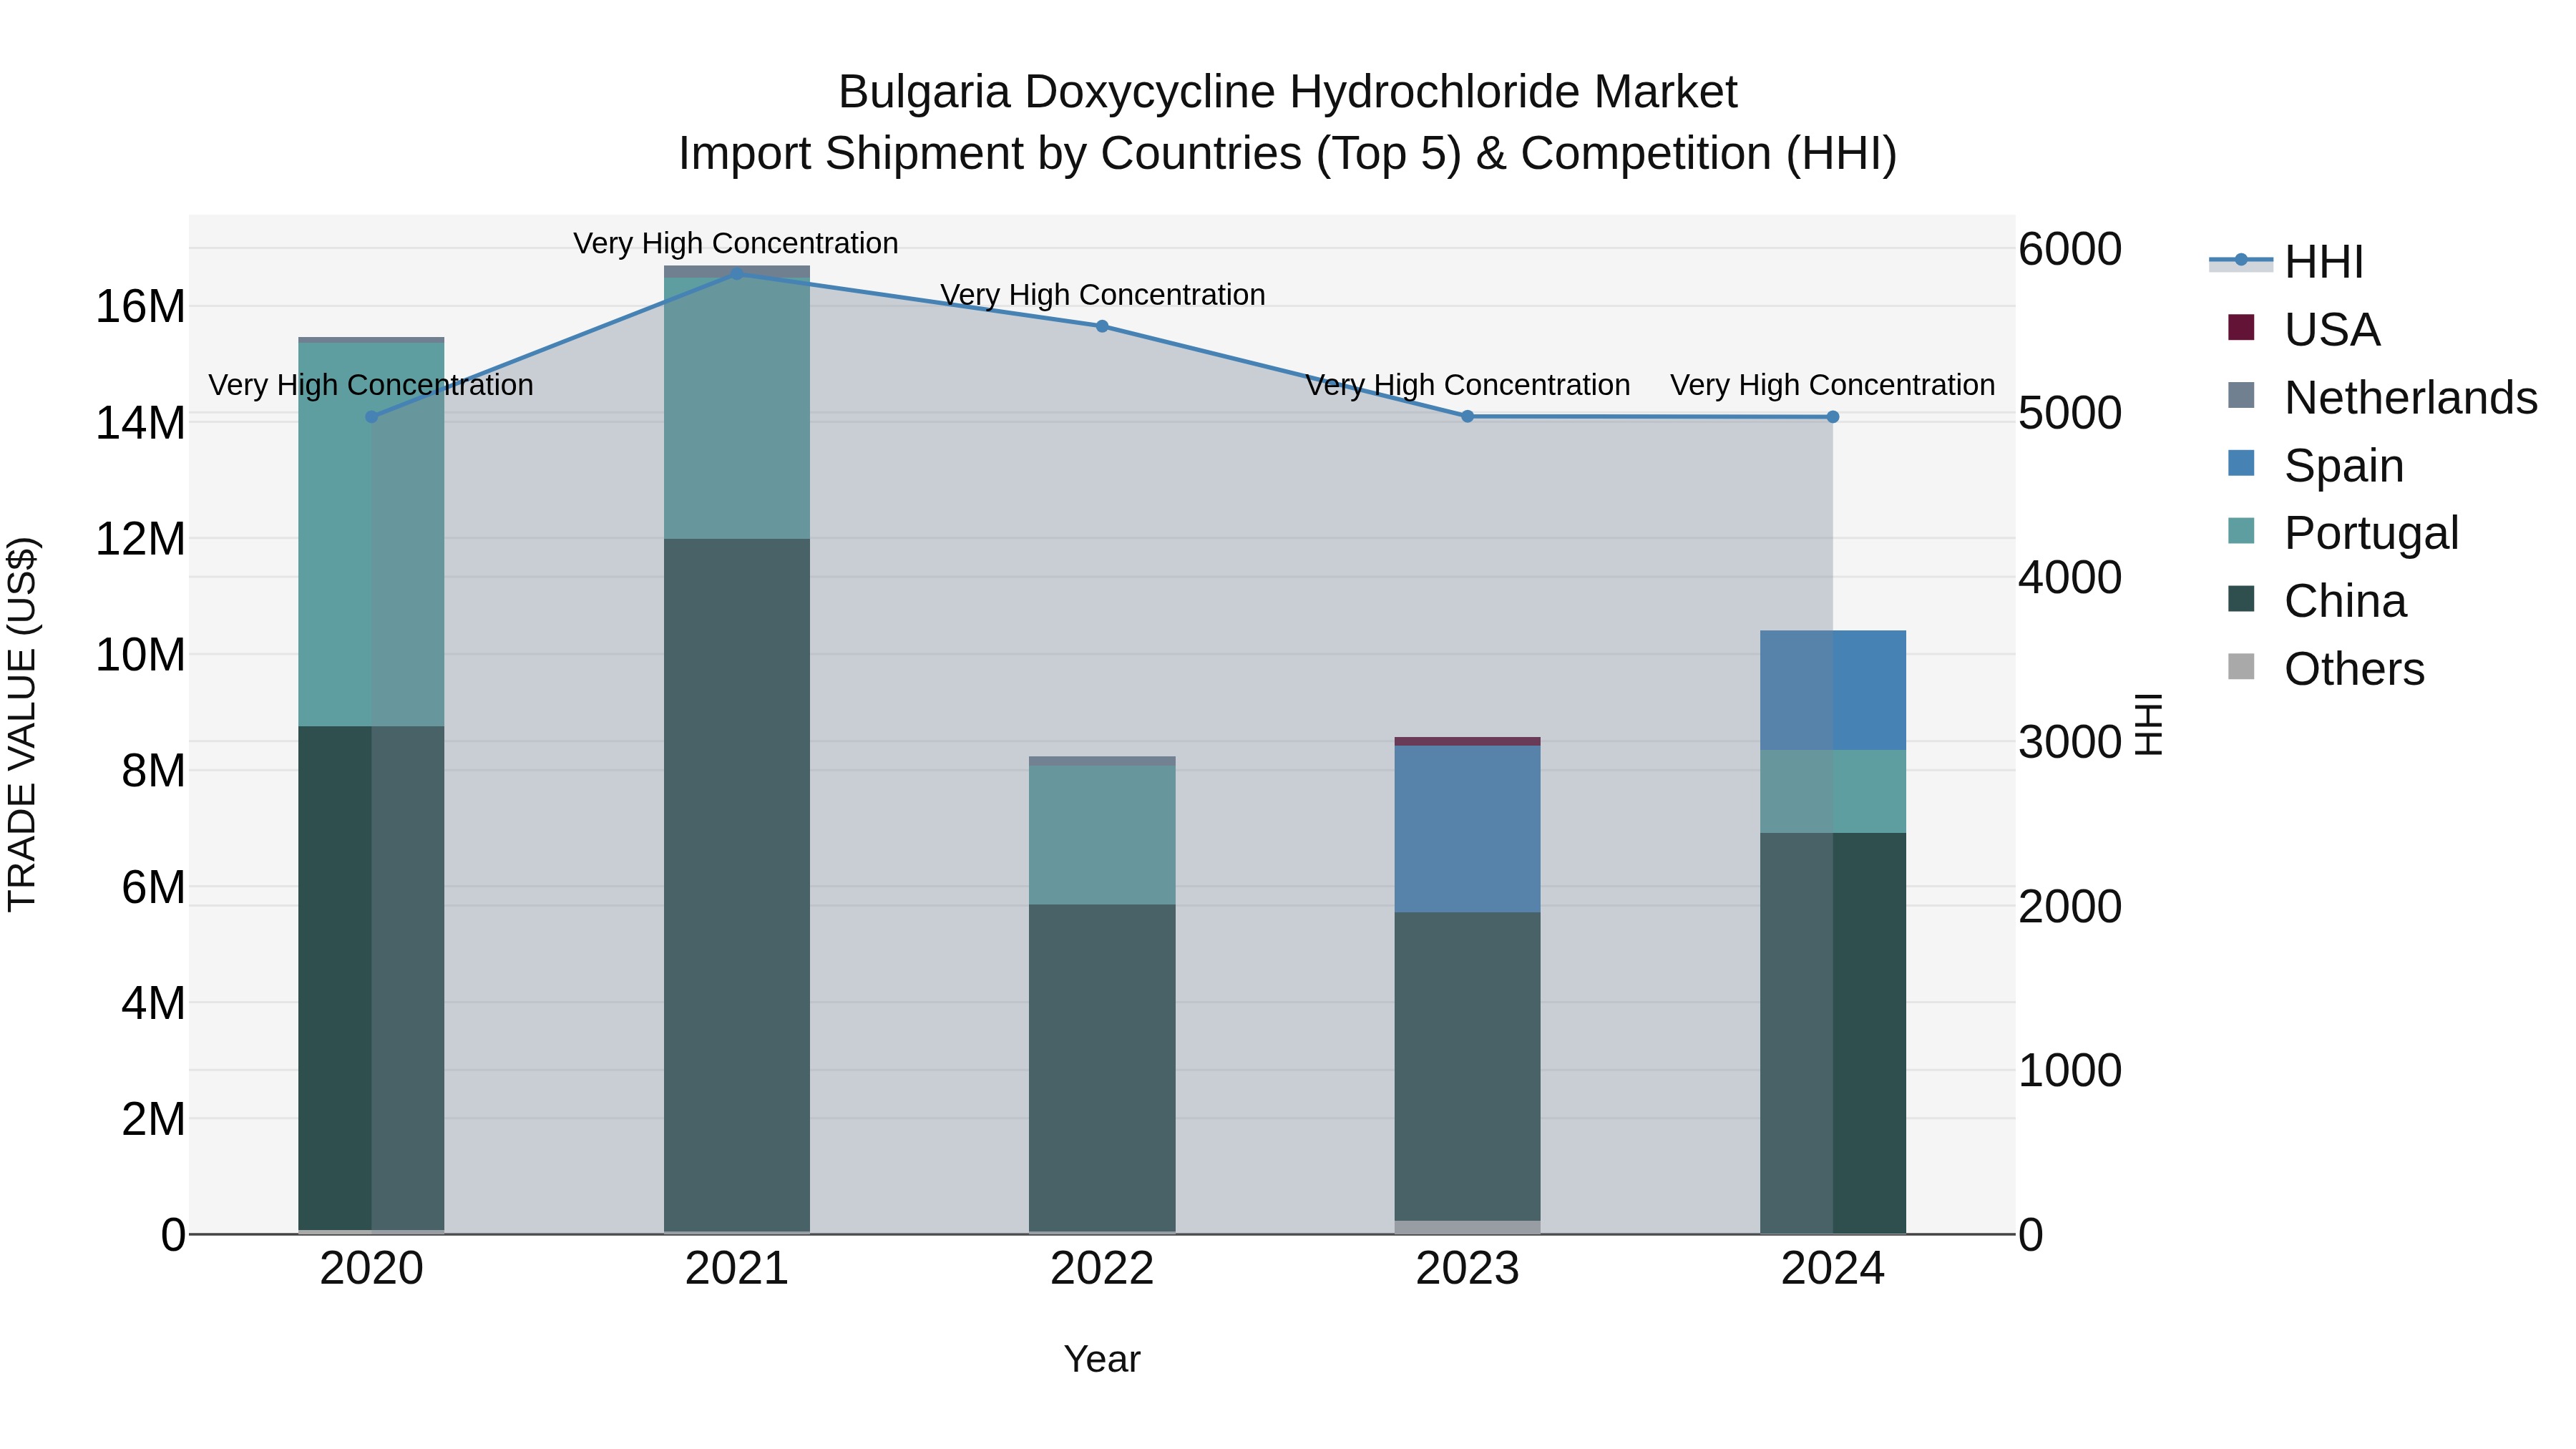Toggle the Netherlands legend entry

[x=2383, y=397]
